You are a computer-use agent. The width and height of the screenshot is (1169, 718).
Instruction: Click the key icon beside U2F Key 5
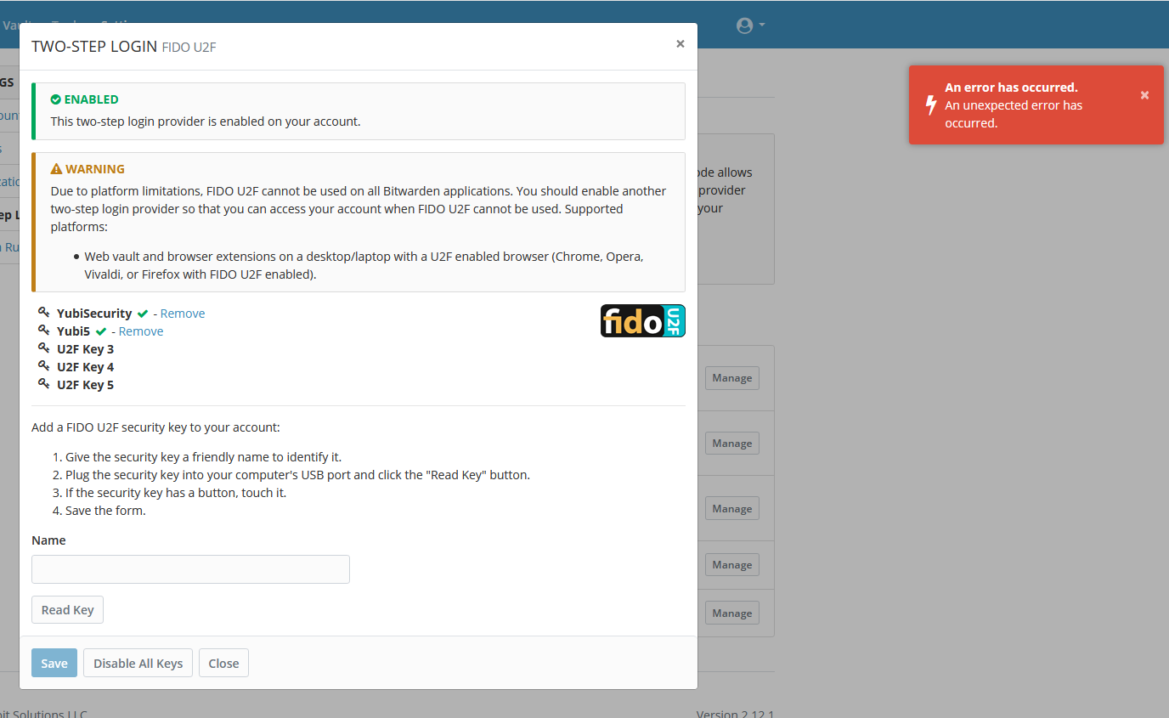[44, 384]
